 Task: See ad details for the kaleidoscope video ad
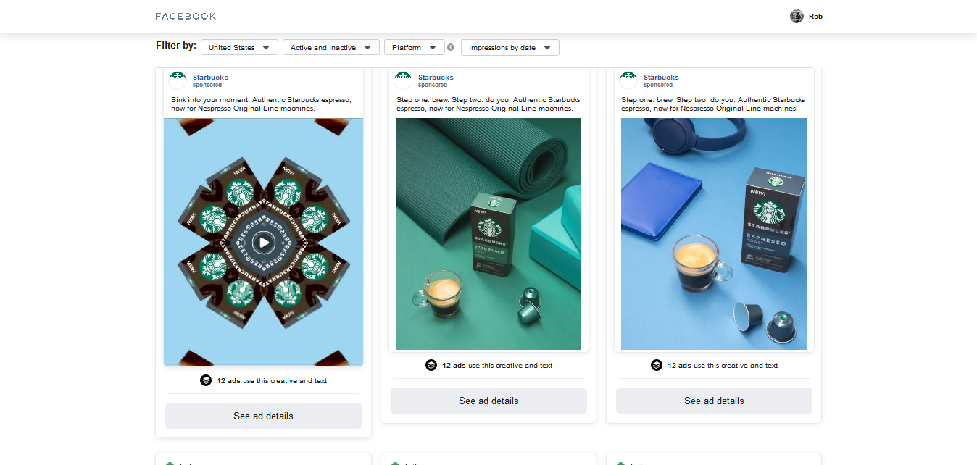tap(263, 416)
